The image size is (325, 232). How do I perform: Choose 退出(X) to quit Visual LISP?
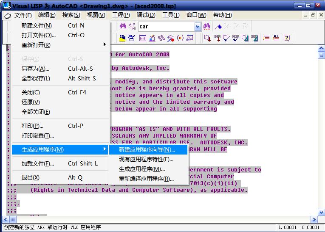point(60,177)
